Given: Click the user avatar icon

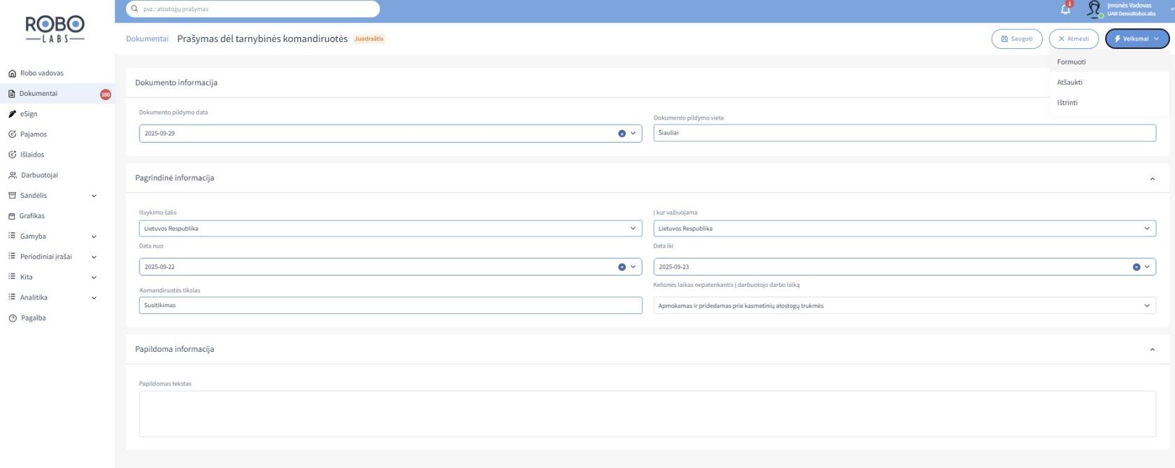Looking at the screenshot, I should click(1096, 9).
